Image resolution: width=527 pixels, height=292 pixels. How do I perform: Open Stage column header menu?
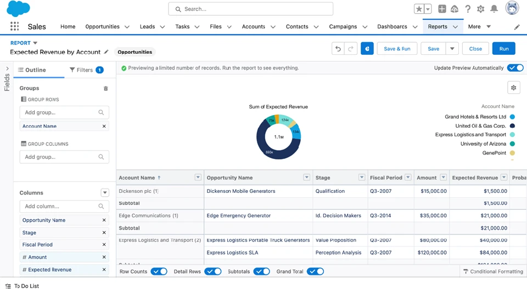(x=362, y=178)
